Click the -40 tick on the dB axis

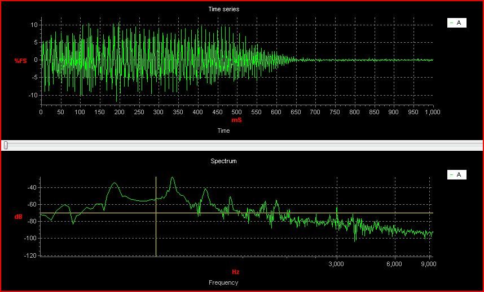tap(32, 187)
